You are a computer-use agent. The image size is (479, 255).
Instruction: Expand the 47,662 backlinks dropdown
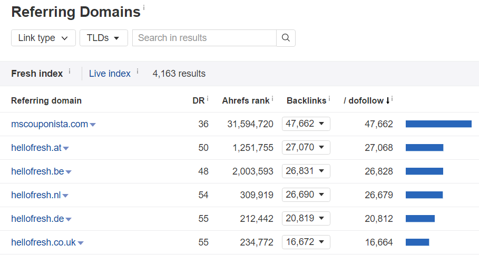[x=306, y=124]
